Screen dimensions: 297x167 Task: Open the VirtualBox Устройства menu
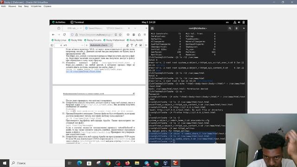(36, 6)
